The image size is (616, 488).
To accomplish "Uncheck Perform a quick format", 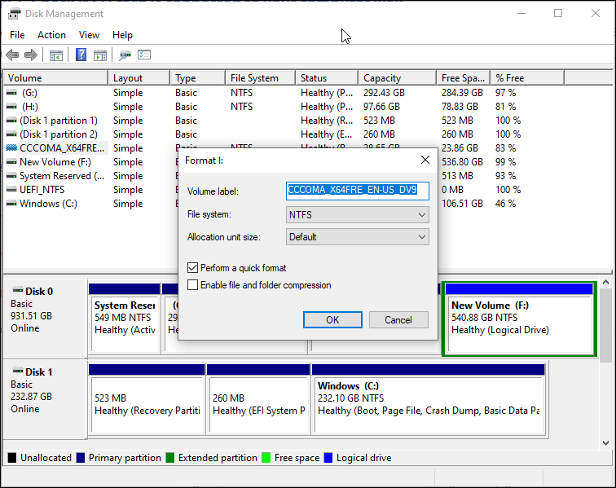I will [193, 267].
